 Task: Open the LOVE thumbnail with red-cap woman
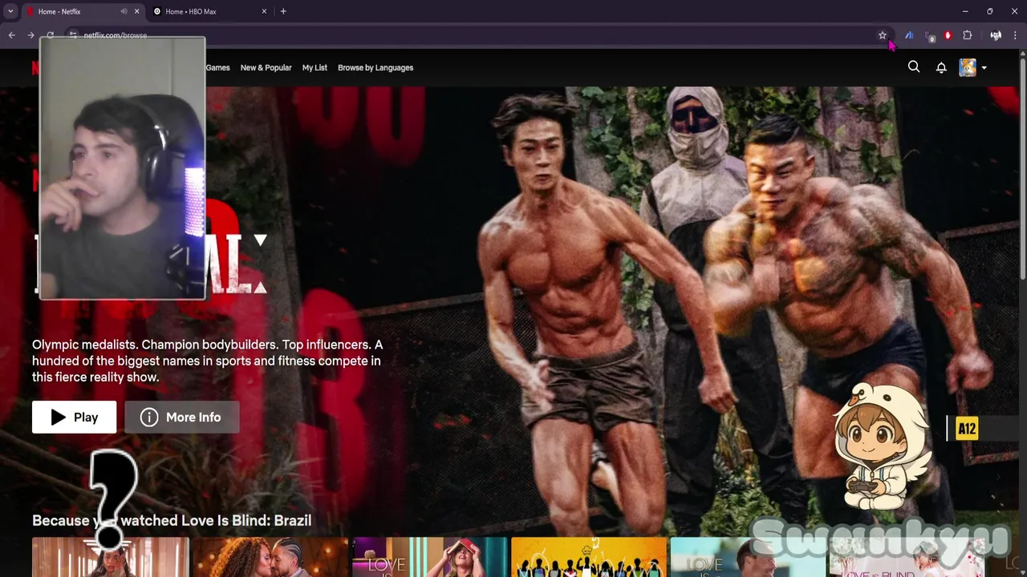(429, 557)
